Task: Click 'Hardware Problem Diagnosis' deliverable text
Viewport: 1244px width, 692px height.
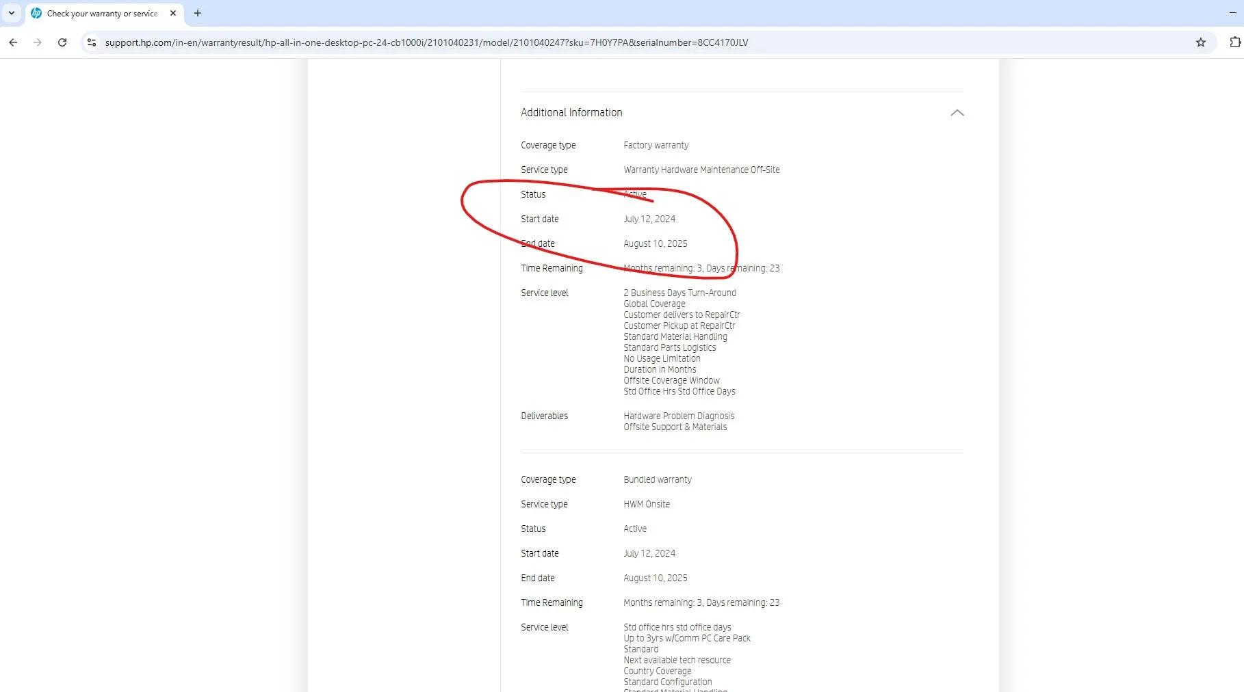Action: (678, 416)
